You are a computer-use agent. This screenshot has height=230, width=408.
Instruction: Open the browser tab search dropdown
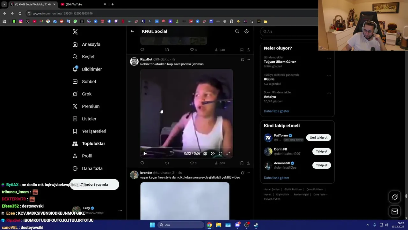point(4,4)
